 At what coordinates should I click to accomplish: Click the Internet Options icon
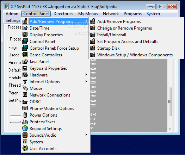(x=25, y=81)
